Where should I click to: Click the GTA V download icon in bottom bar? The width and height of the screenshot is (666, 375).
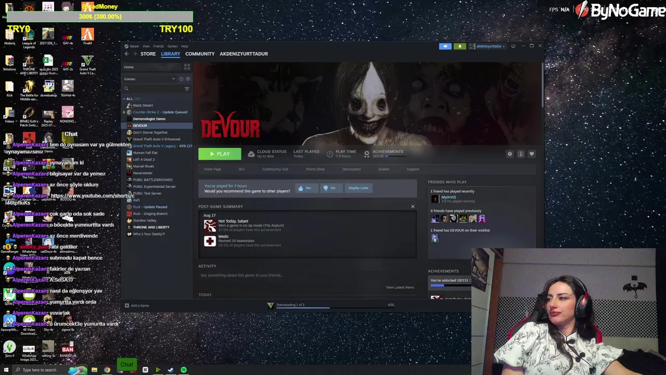click(x=270, y=306)
